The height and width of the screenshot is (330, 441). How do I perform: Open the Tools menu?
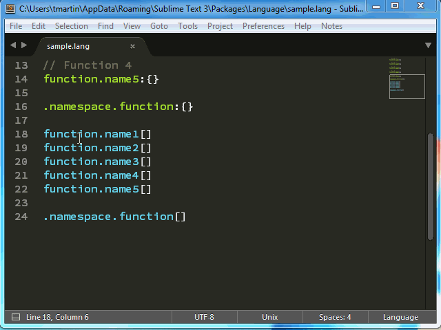pos(187,26)
